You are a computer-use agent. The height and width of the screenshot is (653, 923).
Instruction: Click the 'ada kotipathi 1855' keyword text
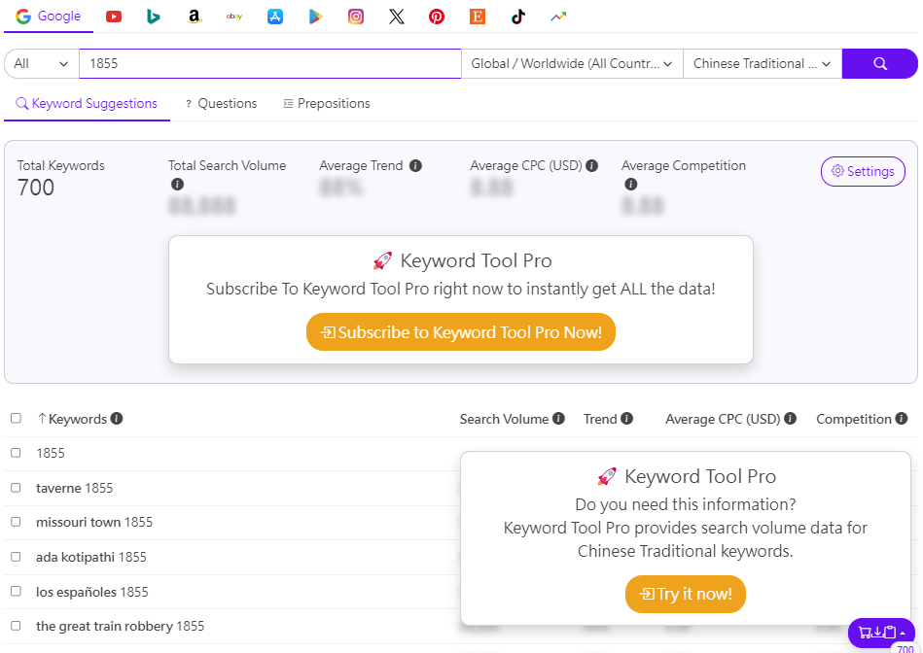(x=91, y=557)
